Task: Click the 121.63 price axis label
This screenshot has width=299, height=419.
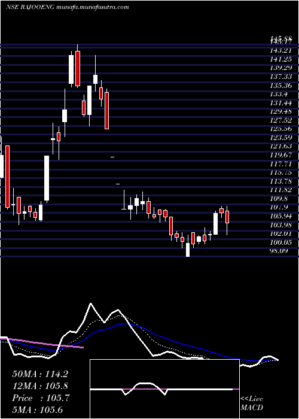Action: [x=280, y=147]
